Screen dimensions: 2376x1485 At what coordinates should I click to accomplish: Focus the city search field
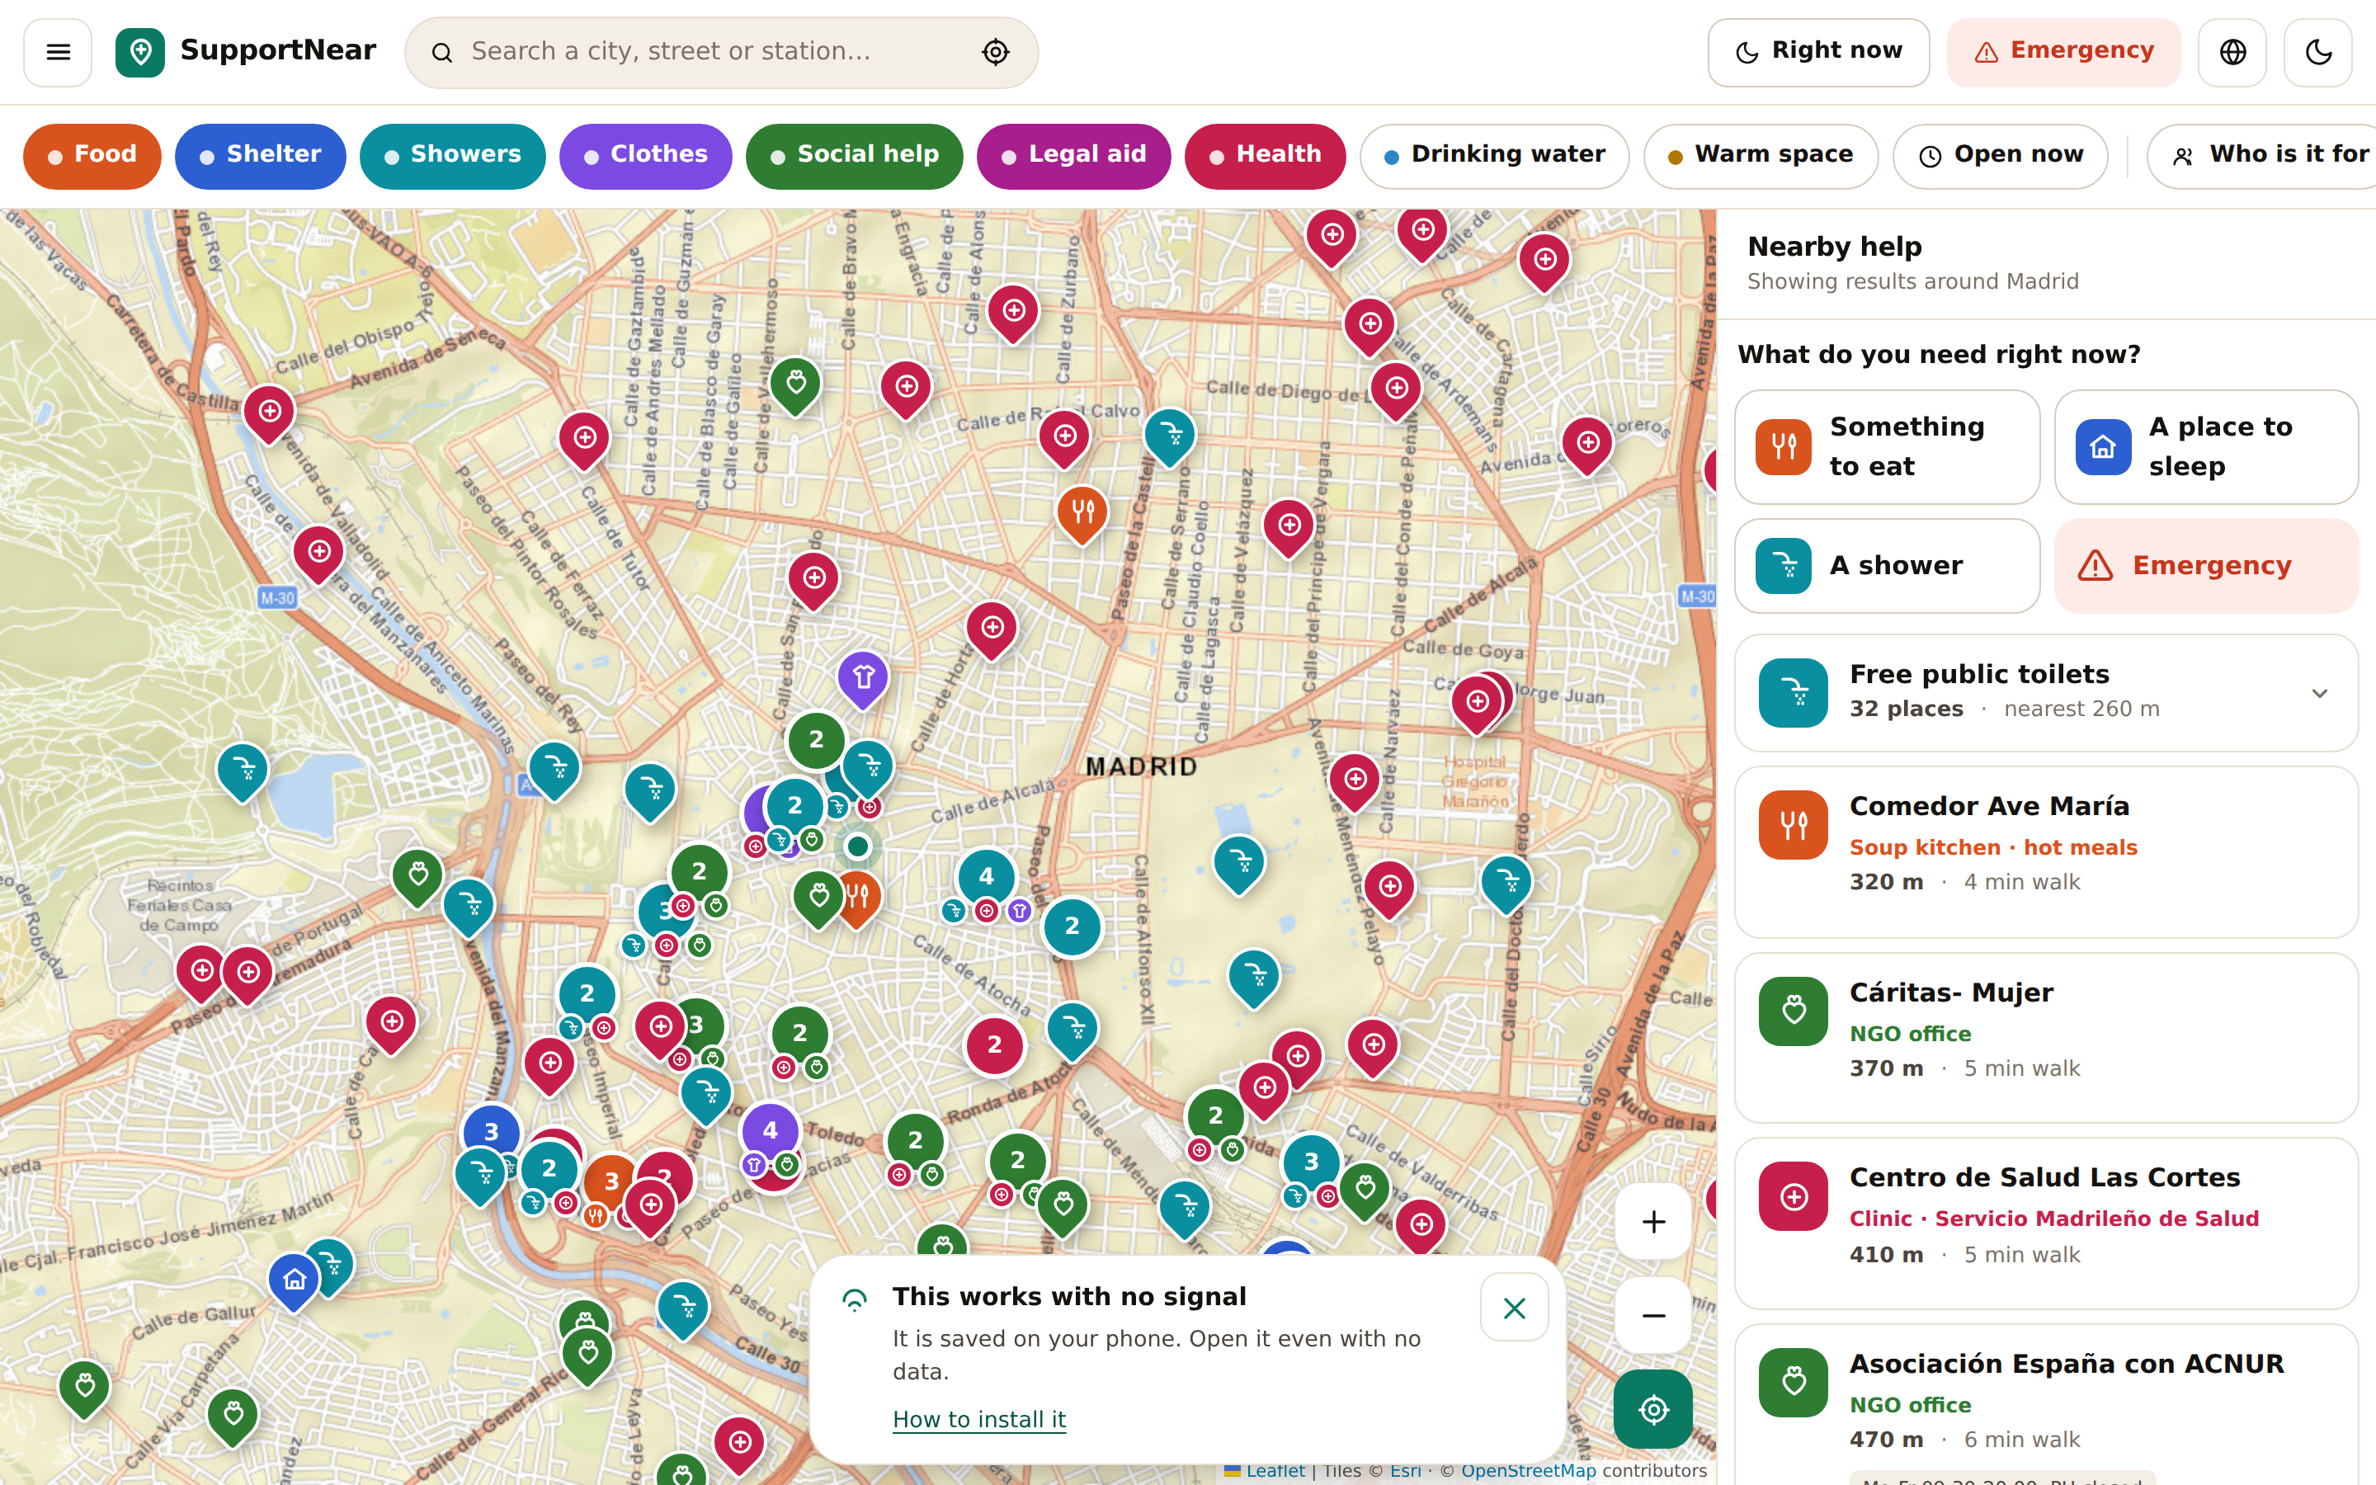tap(722, 52)
